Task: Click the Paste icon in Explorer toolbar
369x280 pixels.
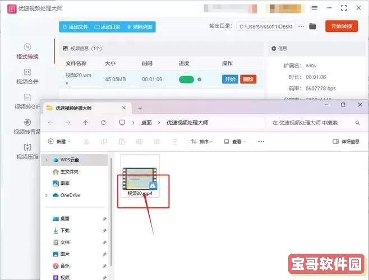Action: tap(122, 142)
